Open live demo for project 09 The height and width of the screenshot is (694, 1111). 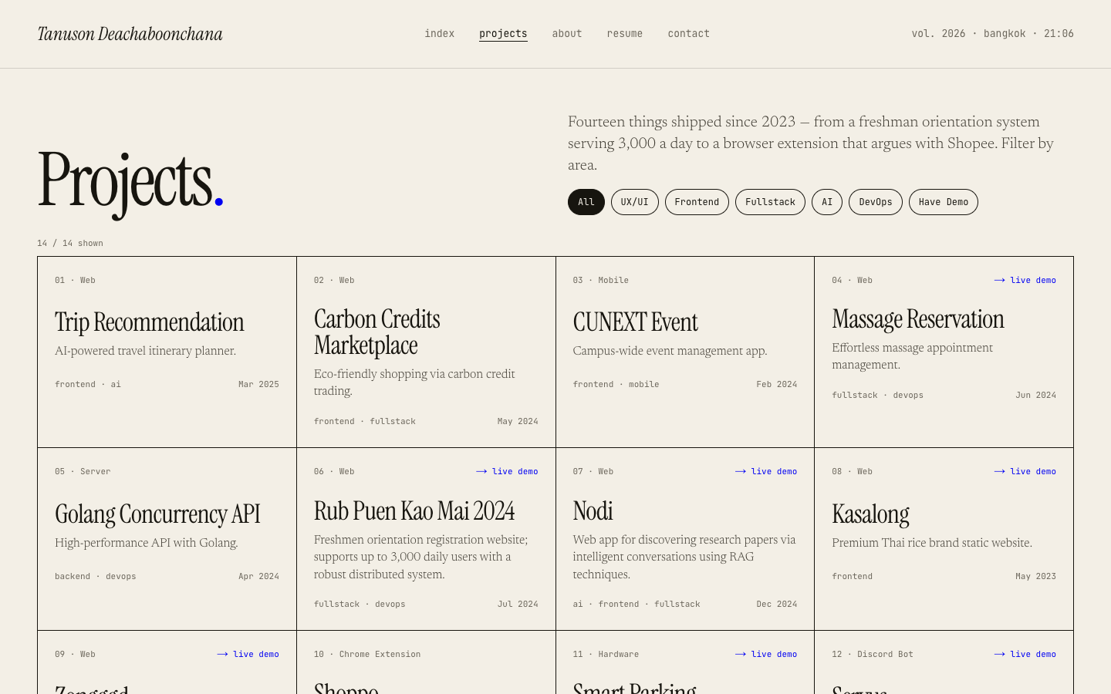click(x=248, y=654)
